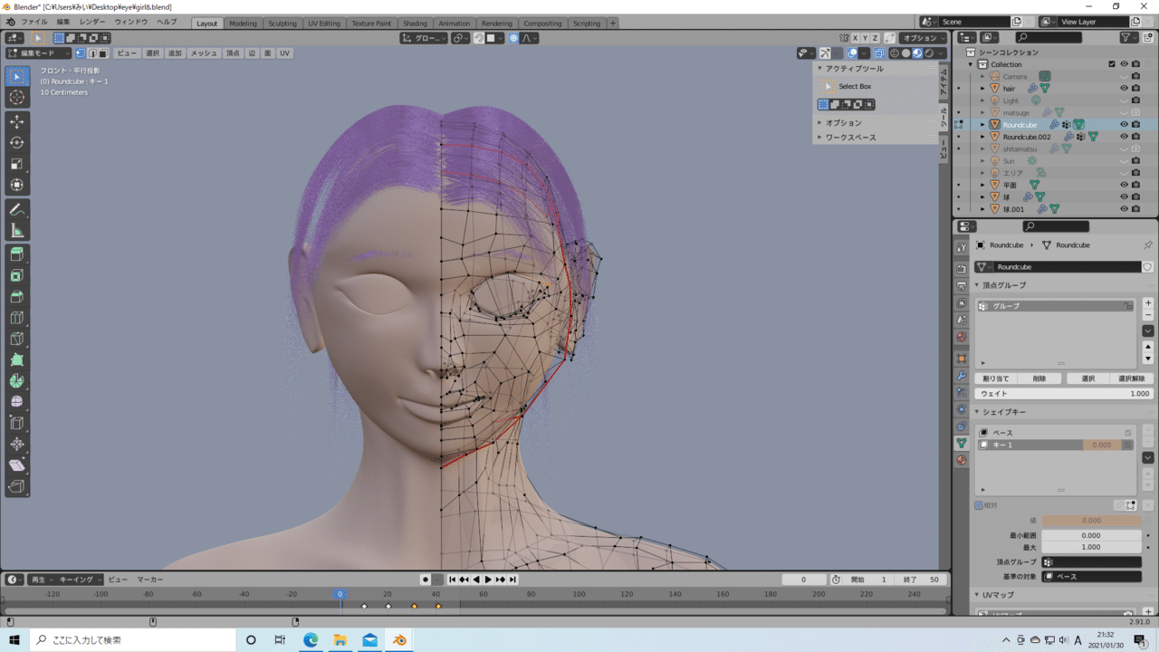Hide the hair object in the outliner
Image resolution: width=1159 pixels, height=652 pixels.
(1124, 89)
